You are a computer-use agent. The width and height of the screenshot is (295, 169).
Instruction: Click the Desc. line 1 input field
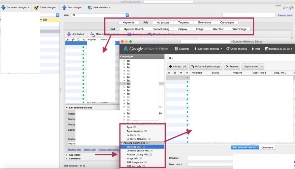(x=210, y=164)
